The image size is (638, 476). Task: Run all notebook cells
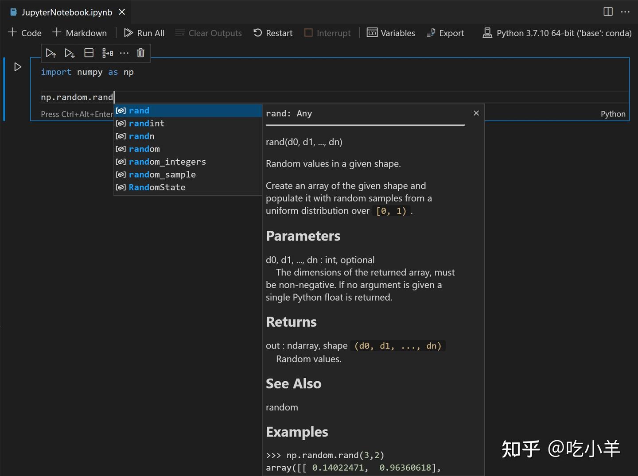pos(144,33)
